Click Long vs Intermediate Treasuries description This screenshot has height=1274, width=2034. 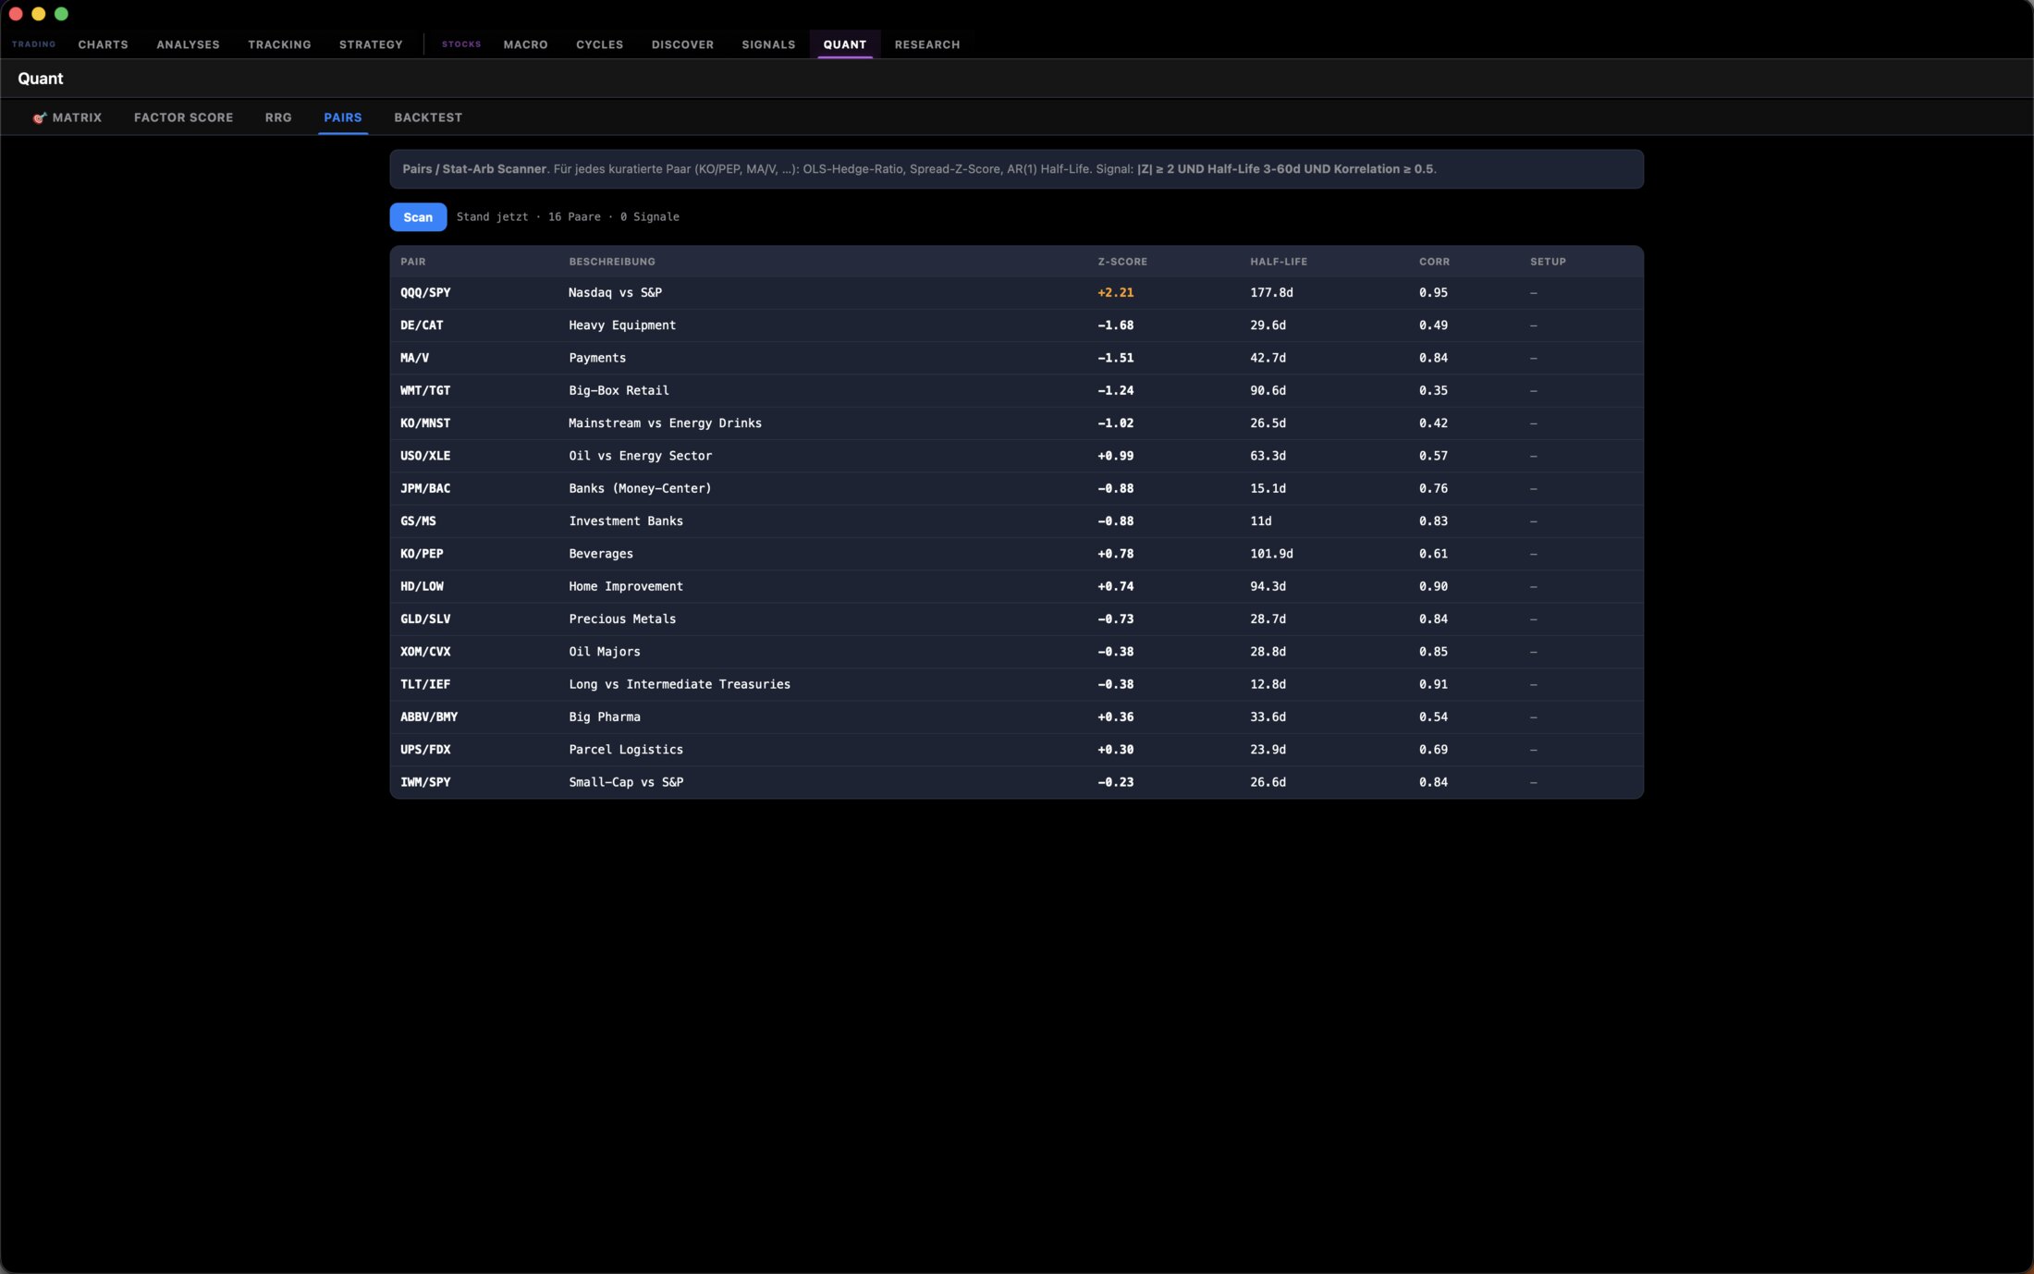coord(680,684)
